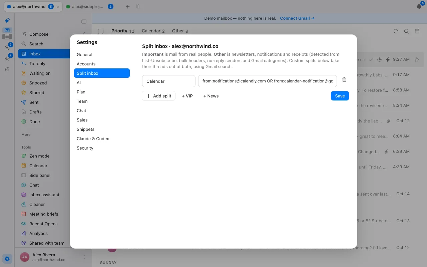The height and width of the screenshot is (267, 427).
Task: Open Security settings section
Action: (x=102, y=148)
